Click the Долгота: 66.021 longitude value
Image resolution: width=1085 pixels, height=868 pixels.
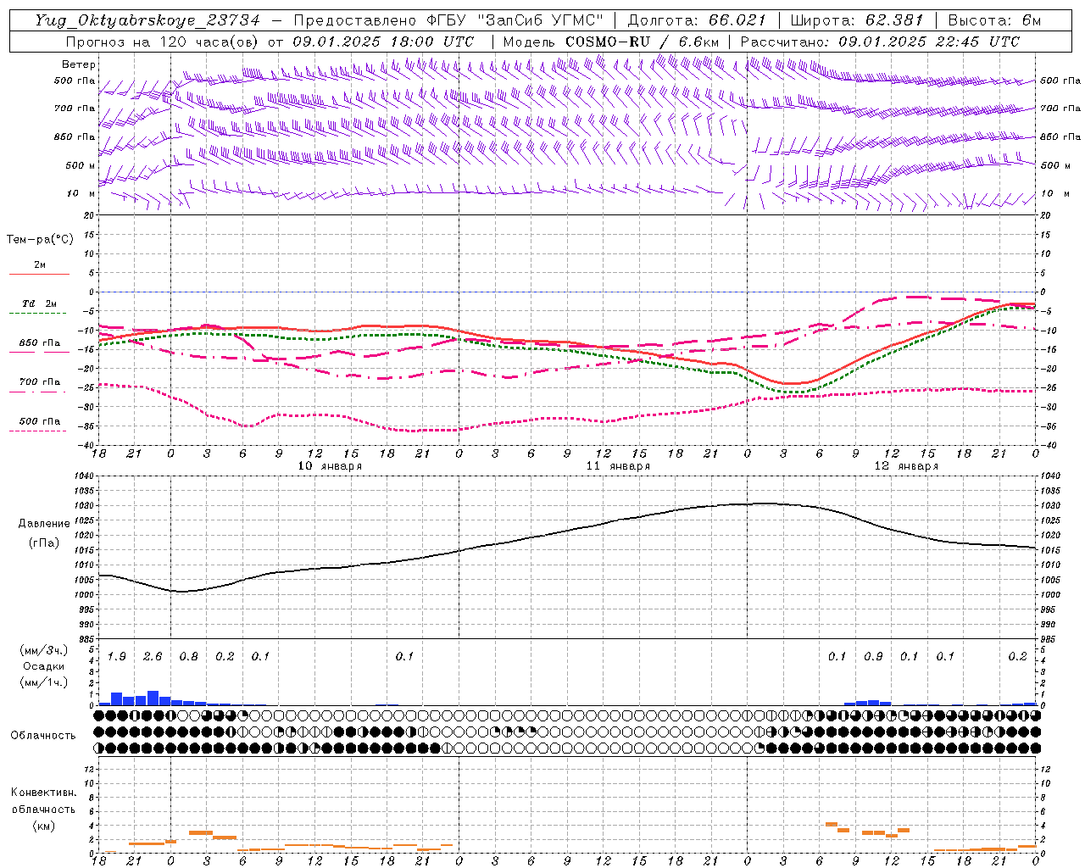tap(697, 20)
